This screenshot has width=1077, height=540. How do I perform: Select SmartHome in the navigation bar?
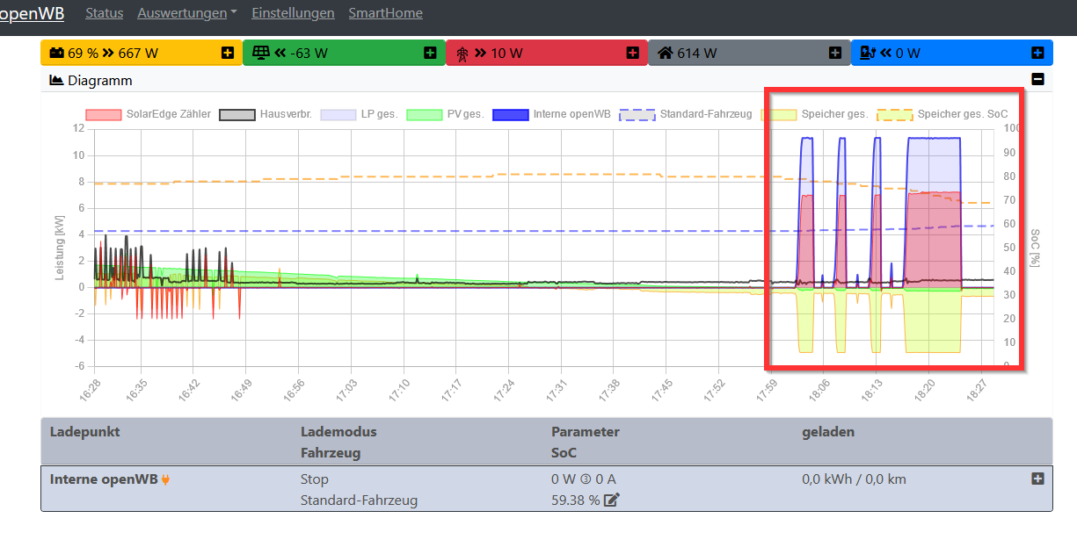click(x=385, y=13)
